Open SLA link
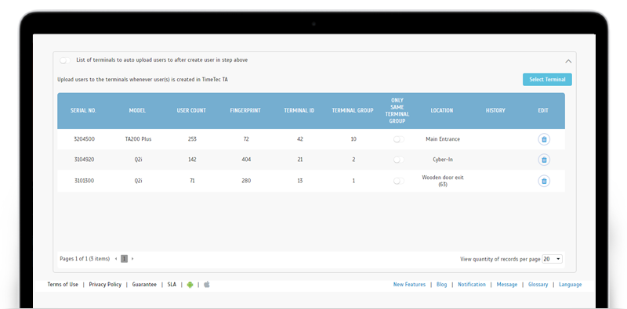Viewport: 627px width, 309px height. point(172,285)
